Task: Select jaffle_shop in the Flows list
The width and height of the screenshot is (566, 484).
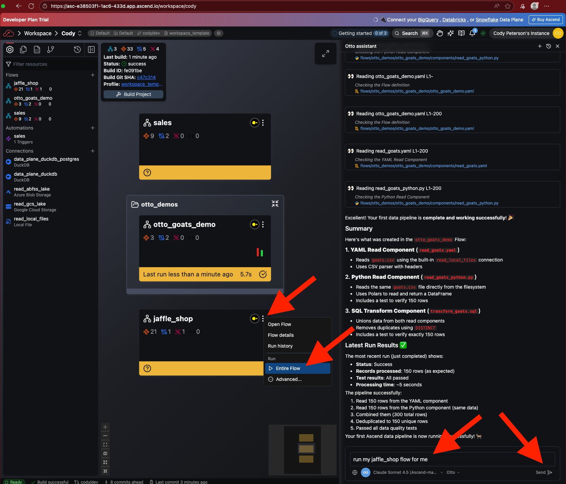Action: pyautogui.click(x=50, y=86)
